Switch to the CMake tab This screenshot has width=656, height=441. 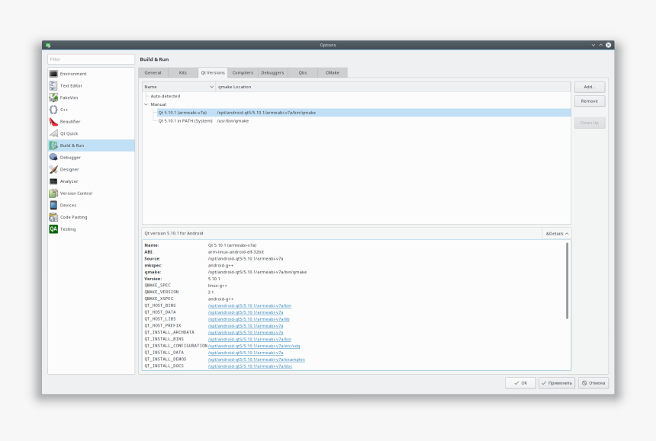[332, 72]
